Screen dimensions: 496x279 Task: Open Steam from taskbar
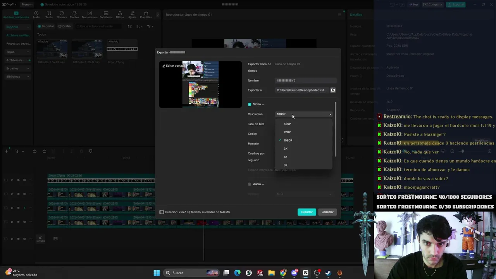coord(328,273)
